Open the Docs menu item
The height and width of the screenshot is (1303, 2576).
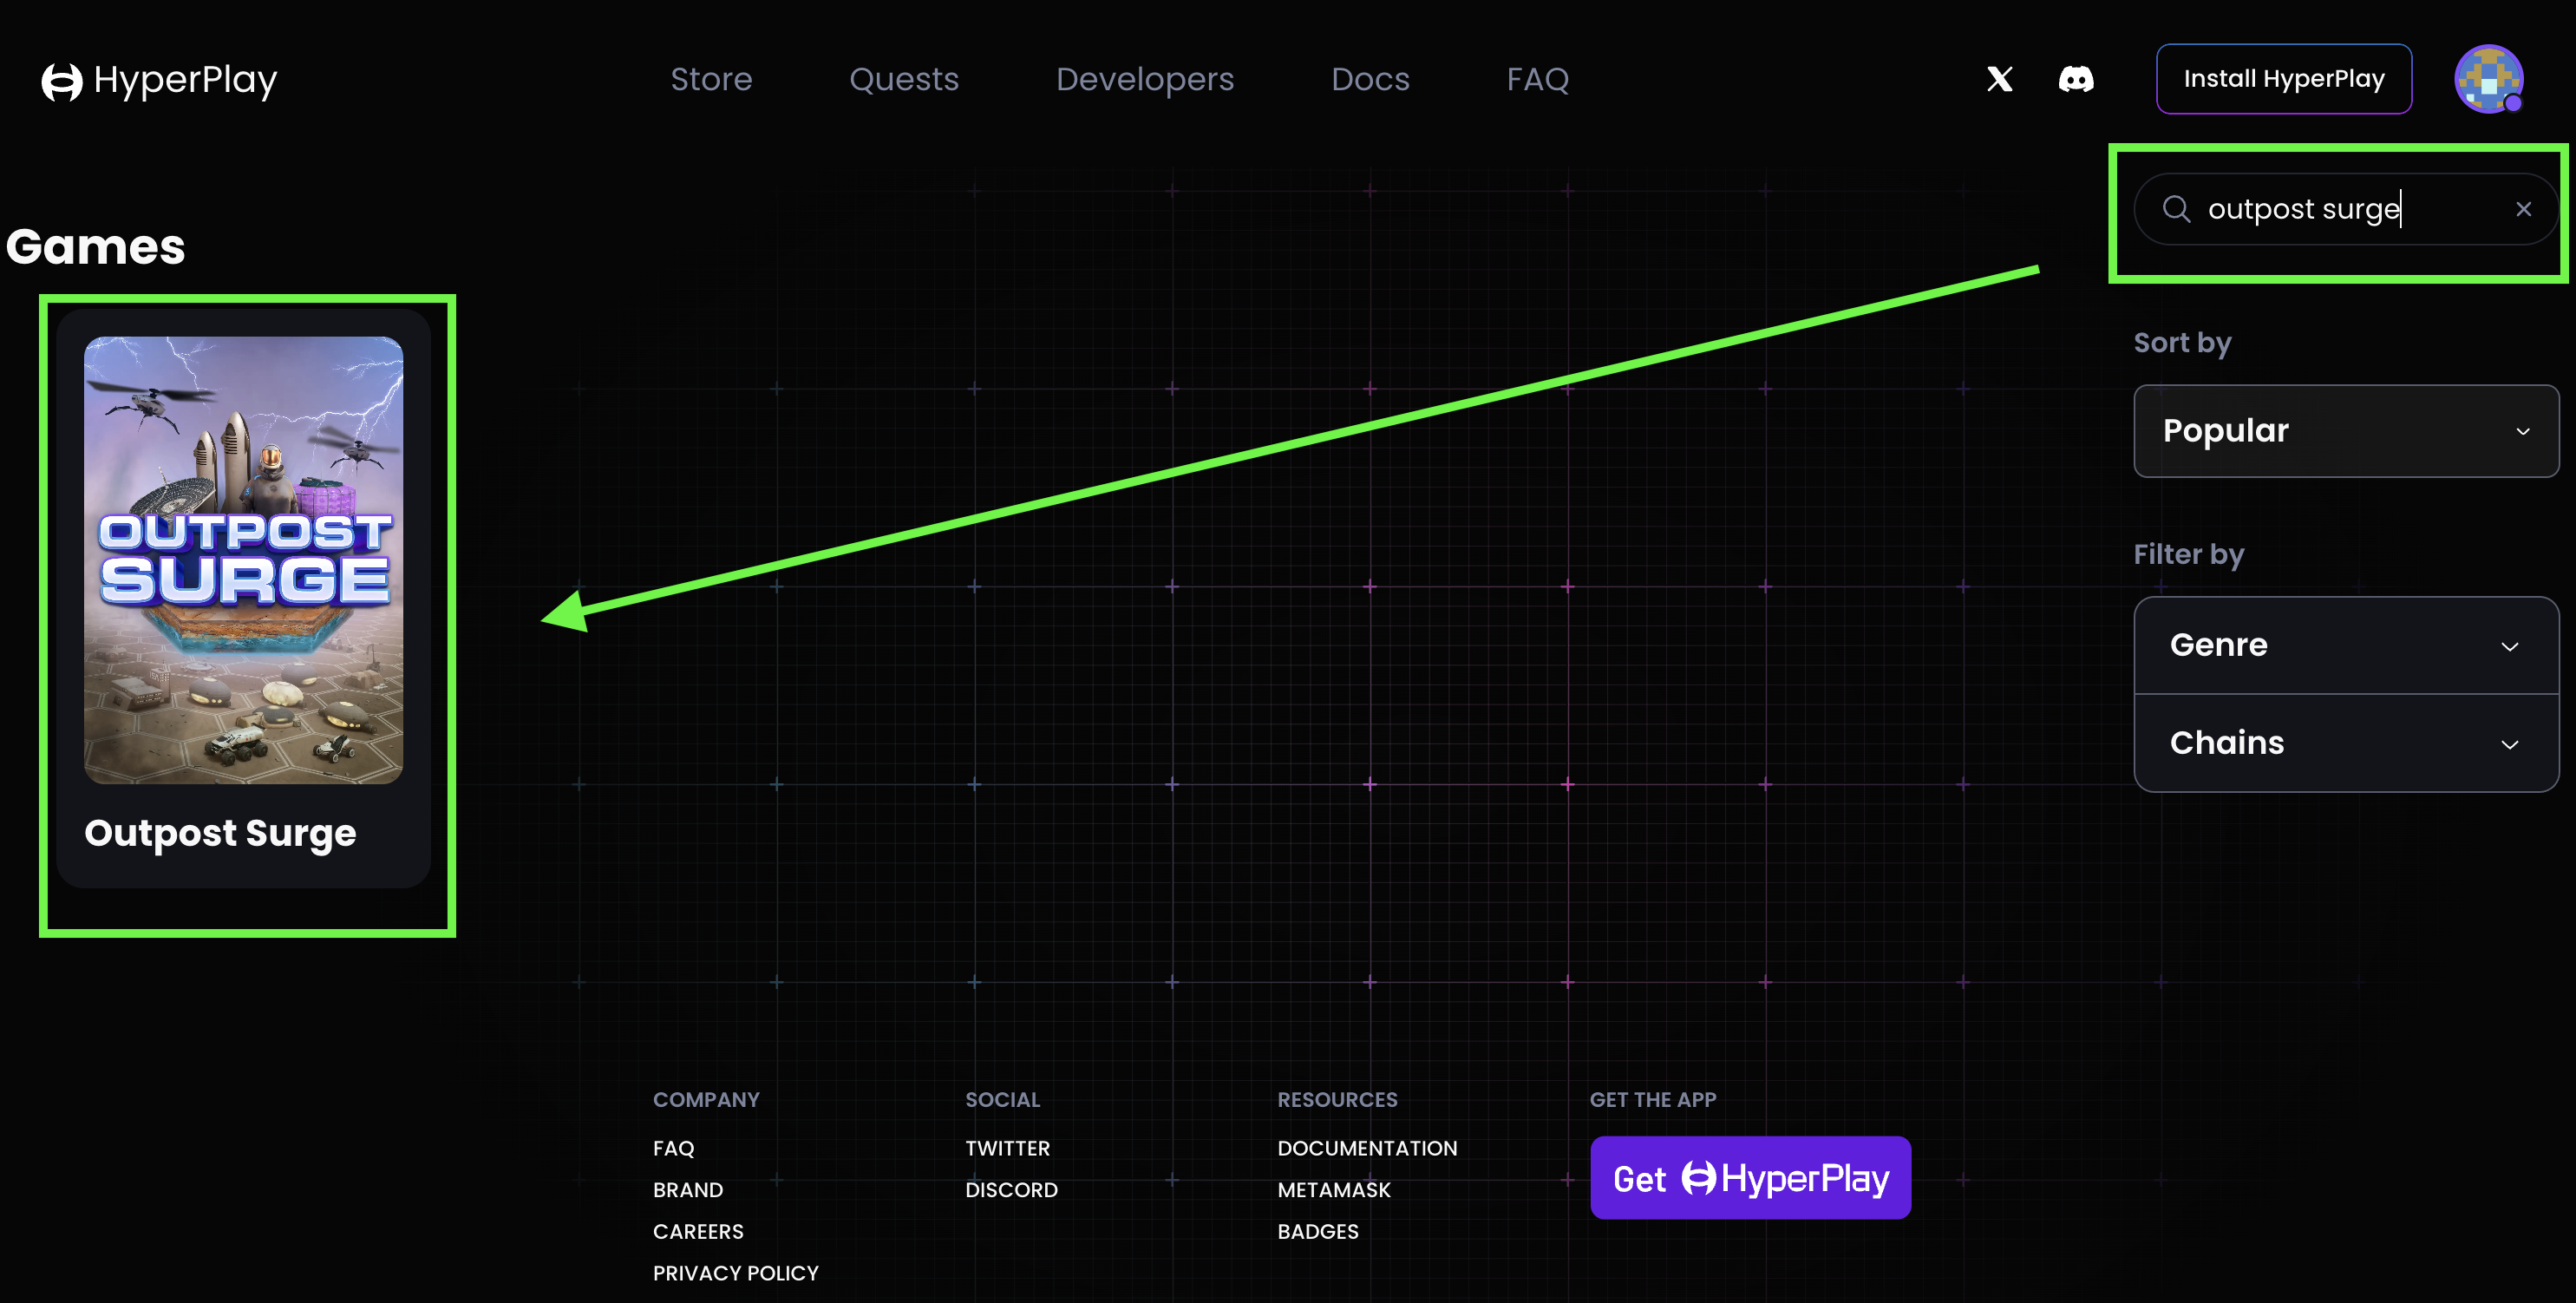pos(1370,79)
